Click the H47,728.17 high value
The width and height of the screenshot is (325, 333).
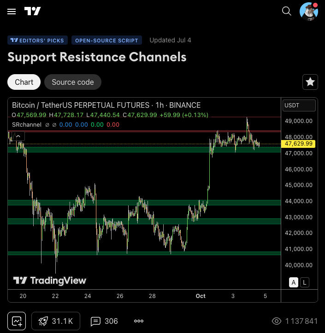click(x=66, y=115)
